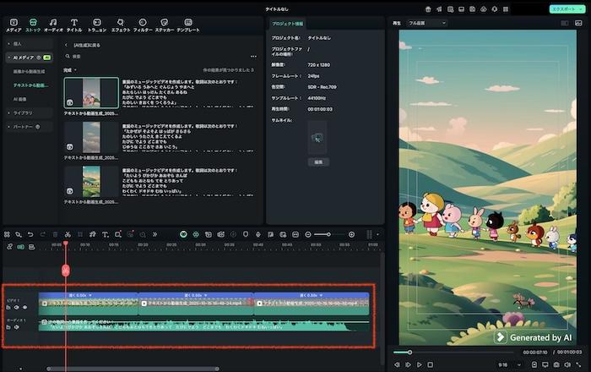Click the undo arrow in timeline toolbar
The height and width of the screenshot is (372, 591).
click(x=30, y=234)
